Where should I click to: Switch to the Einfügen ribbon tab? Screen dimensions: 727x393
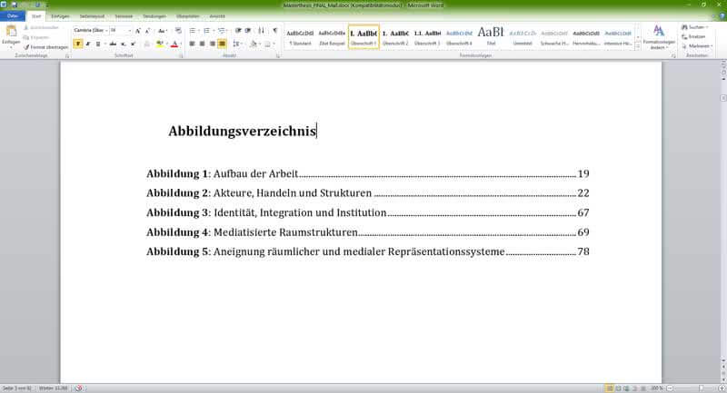[x=60, y=16]
